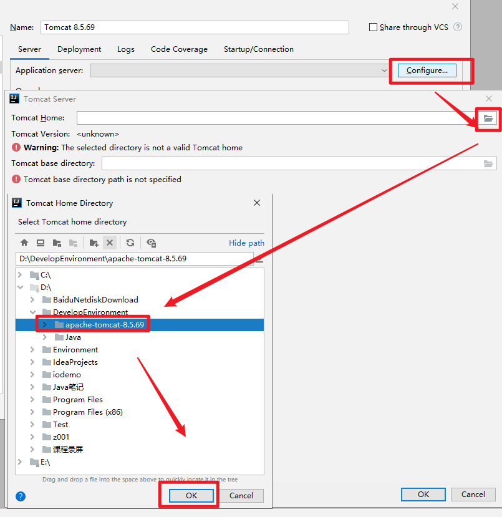
Task: Click OK in the Tomcat Server dialog
Action: [423, 495]
